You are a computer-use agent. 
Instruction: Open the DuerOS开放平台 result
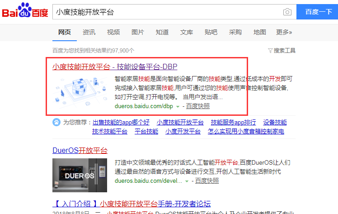pyautogui.click(x=80, y=150)
